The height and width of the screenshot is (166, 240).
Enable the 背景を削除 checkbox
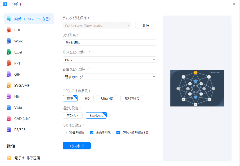point(65,133)
